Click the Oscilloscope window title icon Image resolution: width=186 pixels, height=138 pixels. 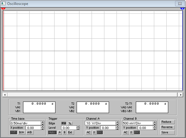point(3,3)
